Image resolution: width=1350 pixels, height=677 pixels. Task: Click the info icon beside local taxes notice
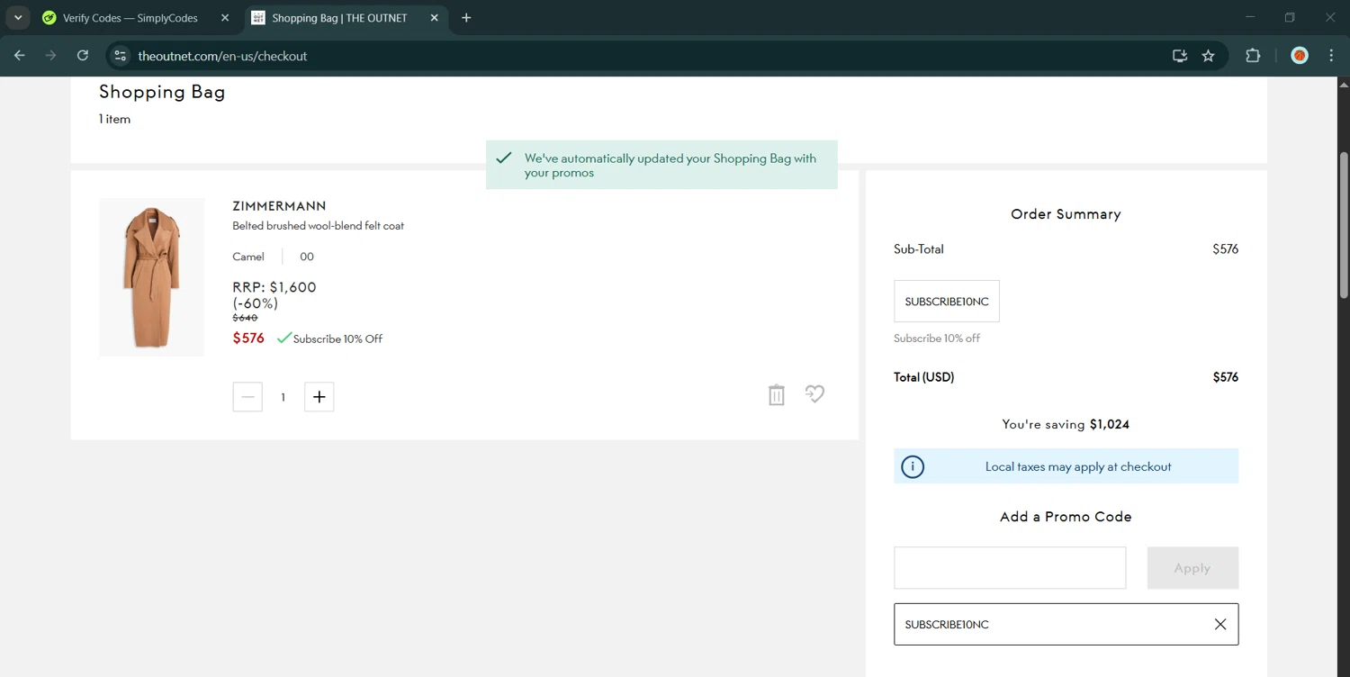tap(913, 466)
